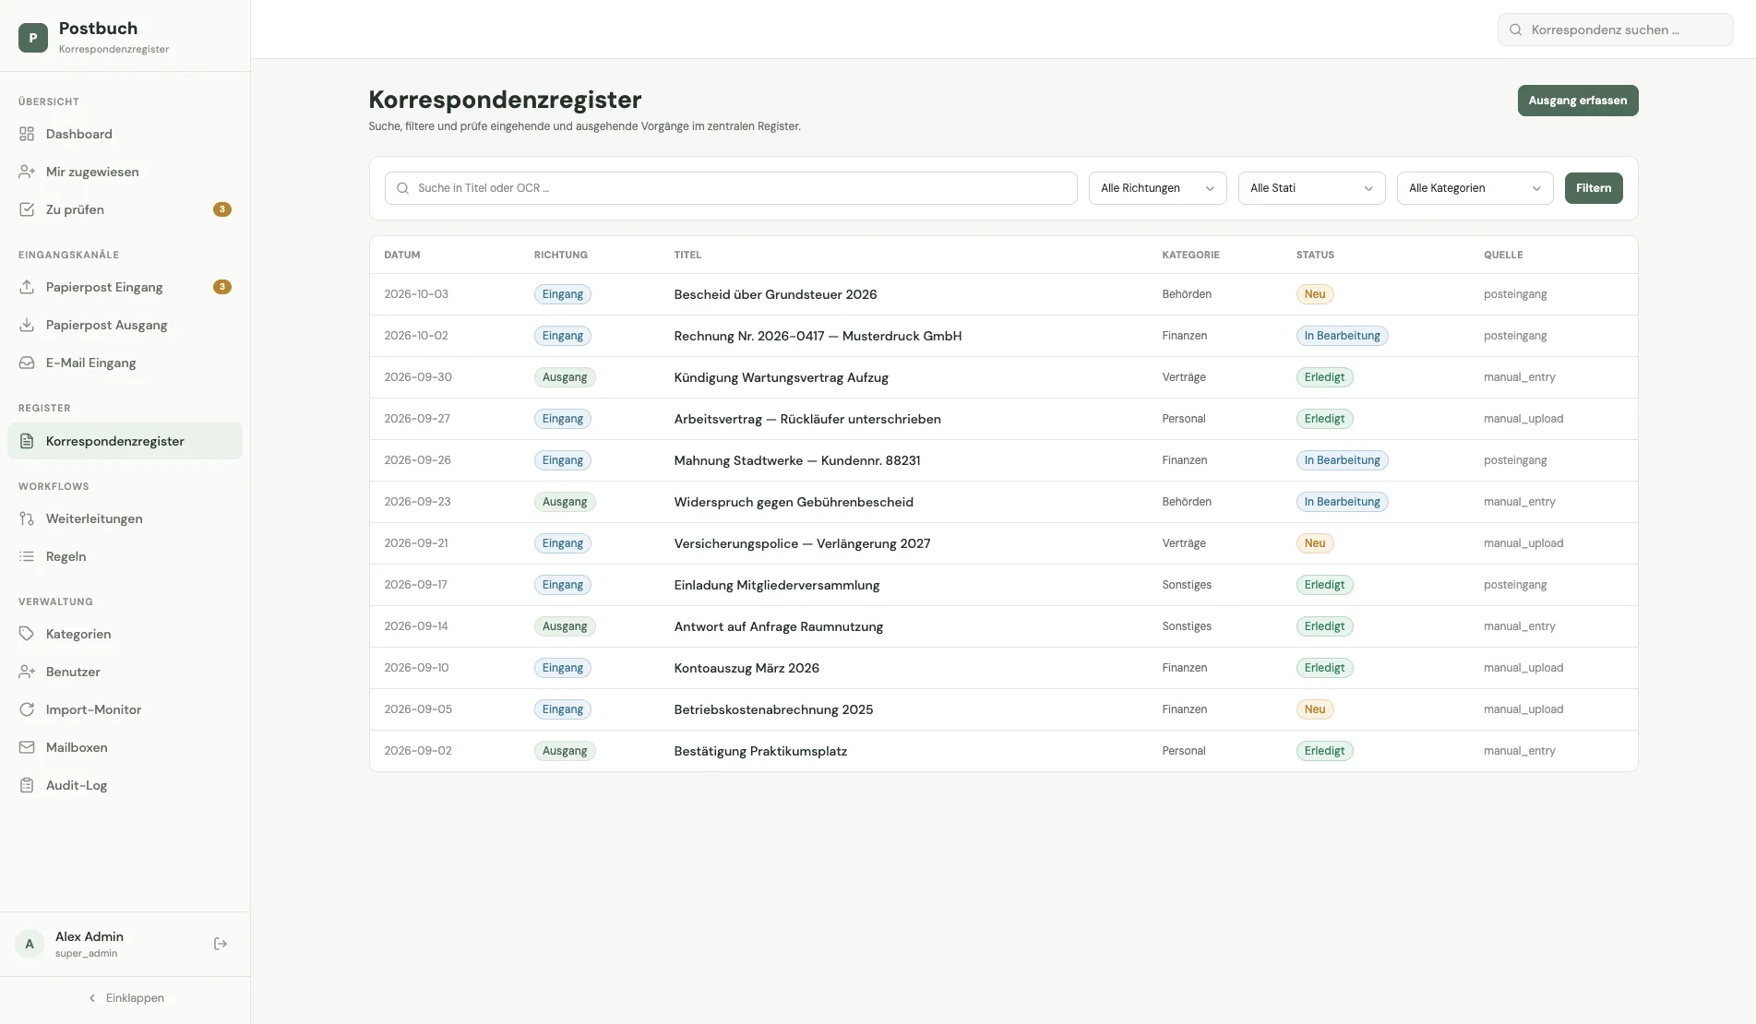The height and width of the screenshot is (1024, 1756).
Task: Click the Ausgang erfassen button
Action: (1577, 101)
